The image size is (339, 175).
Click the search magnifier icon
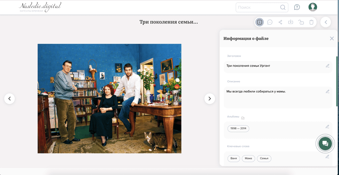point(283,7)
